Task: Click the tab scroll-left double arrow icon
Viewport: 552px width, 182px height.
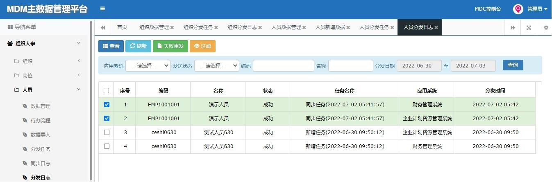Action: (x=103, y=27)
